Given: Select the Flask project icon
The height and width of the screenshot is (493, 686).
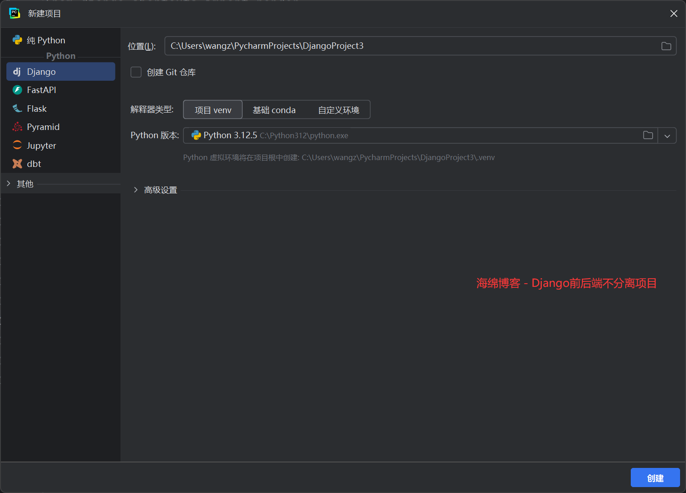Looking at the screenshot, I should (x=17, y=109).
